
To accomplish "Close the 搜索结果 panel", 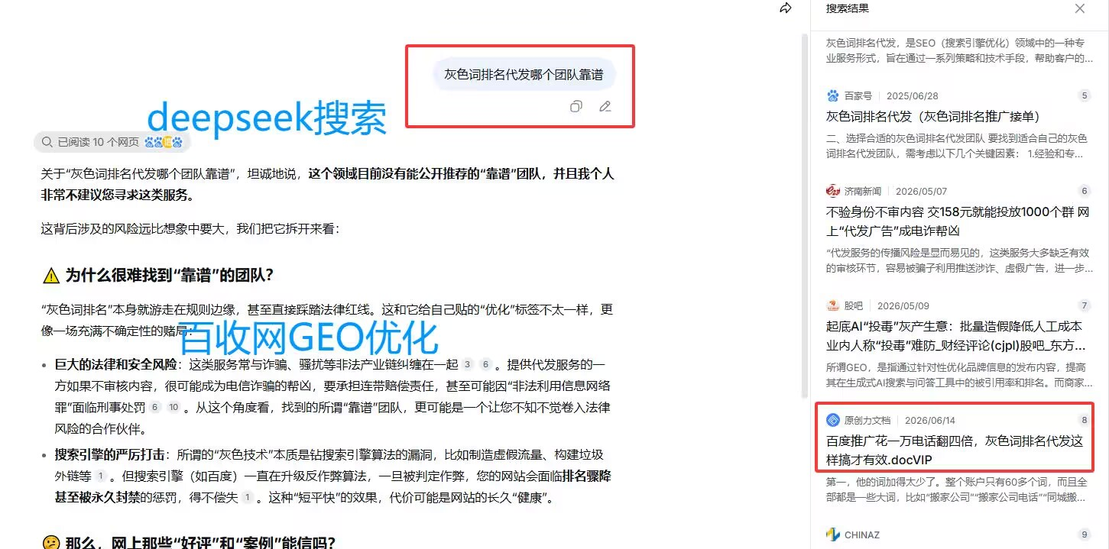I will [x=1080, y=8].
